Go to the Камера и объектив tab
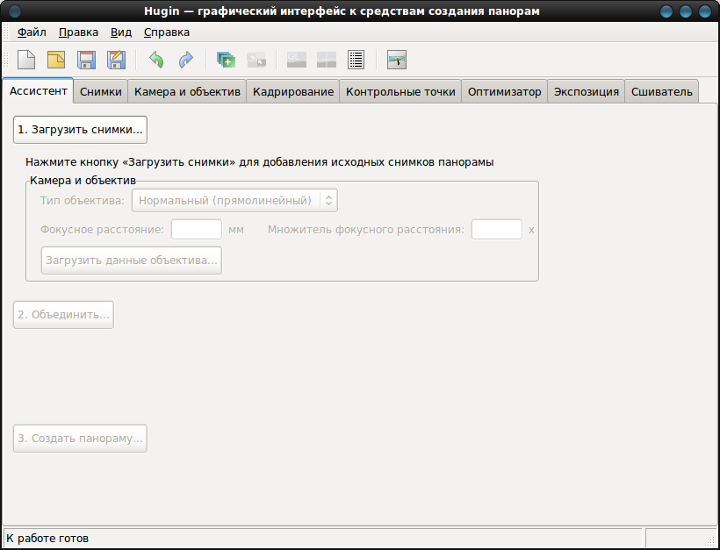The height and width of the screenshot is (550, 720). (187, 92)
